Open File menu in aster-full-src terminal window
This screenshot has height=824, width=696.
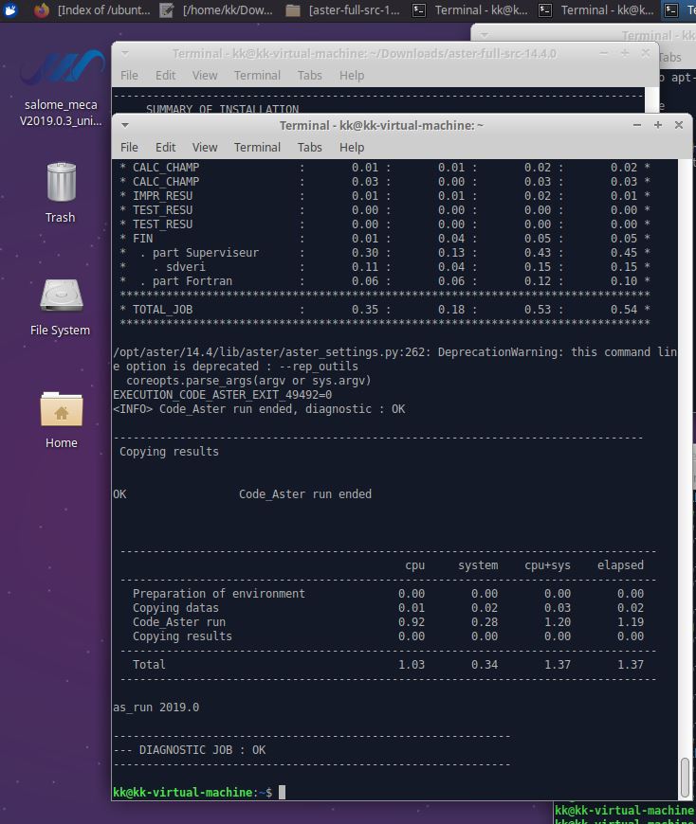pyautogui.click(x=129, y=75)
